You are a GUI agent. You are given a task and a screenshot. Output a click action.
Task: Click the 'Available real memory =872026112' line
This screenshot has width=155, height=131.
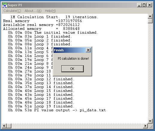(41, 25)
